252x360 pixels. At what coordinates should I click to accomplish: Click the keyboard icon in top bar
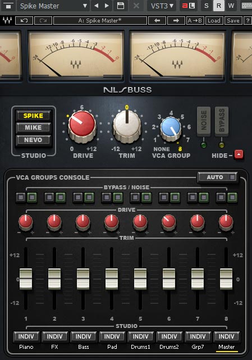[x=246, y=6]
